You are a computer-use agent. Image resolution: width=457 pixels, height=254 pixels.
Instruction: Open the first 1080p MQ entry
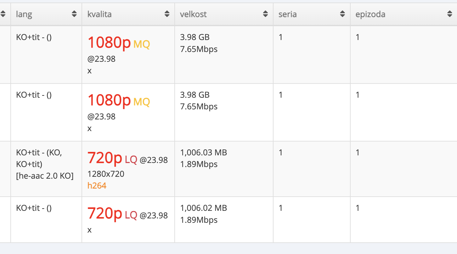pos(119,43)
